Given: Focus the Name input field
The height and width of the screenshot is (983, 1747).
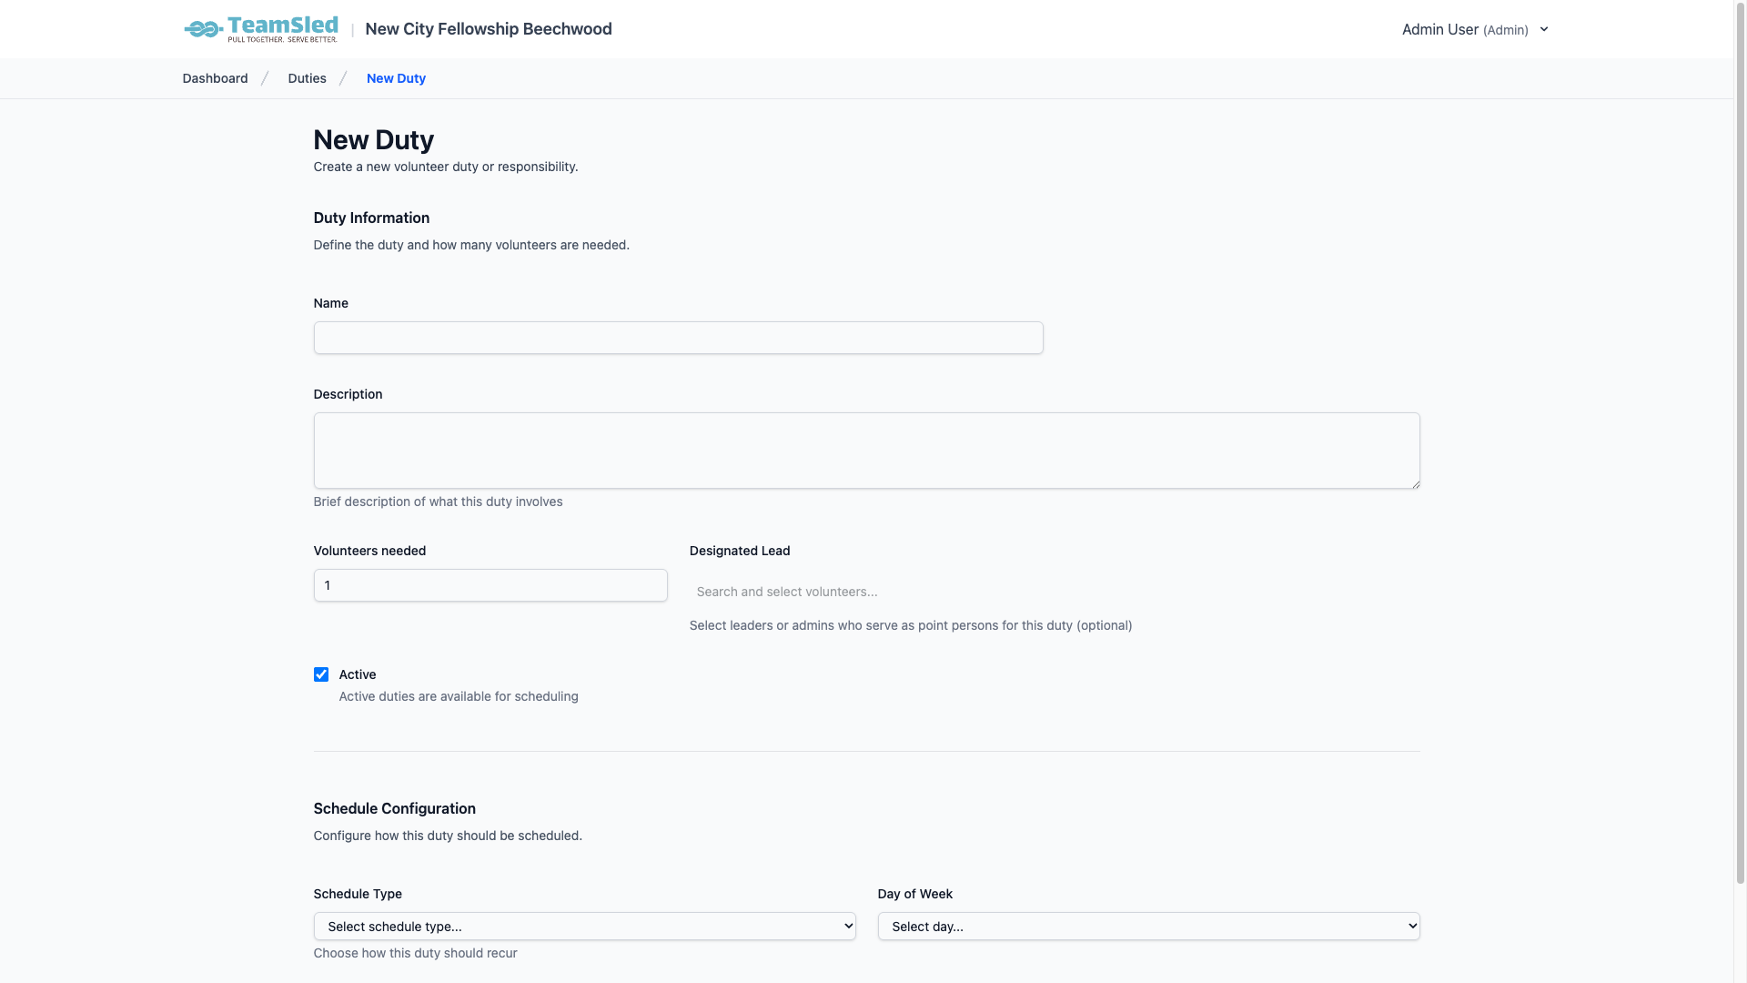Looking at the screenshot, I should [x=678, y=338].
